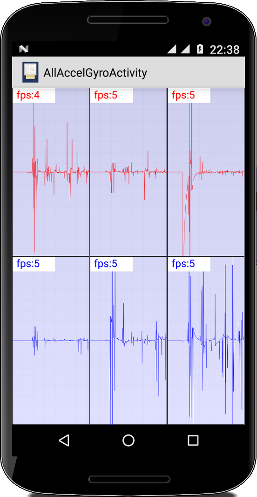Viewport: 257px width, 497px height.
Task: Click the AllAccelGyroActivity app icon
Action: click(30, 72)
